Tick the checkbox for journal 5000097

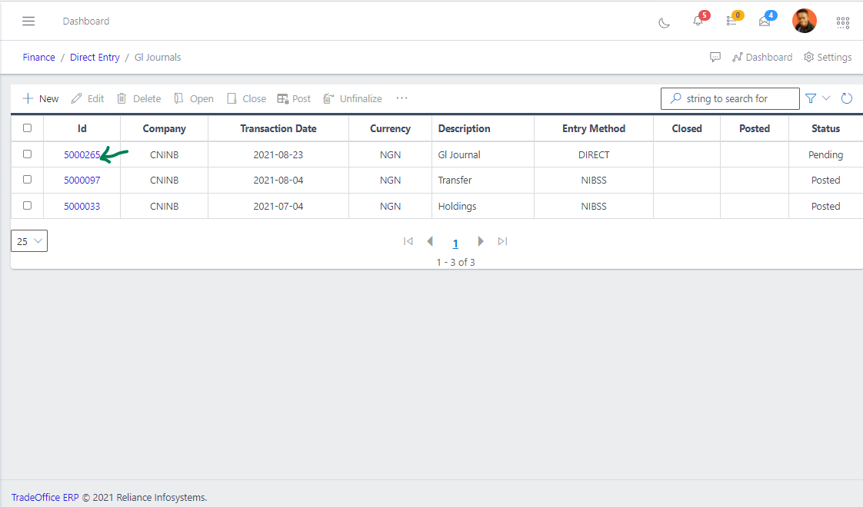(27, 180)
